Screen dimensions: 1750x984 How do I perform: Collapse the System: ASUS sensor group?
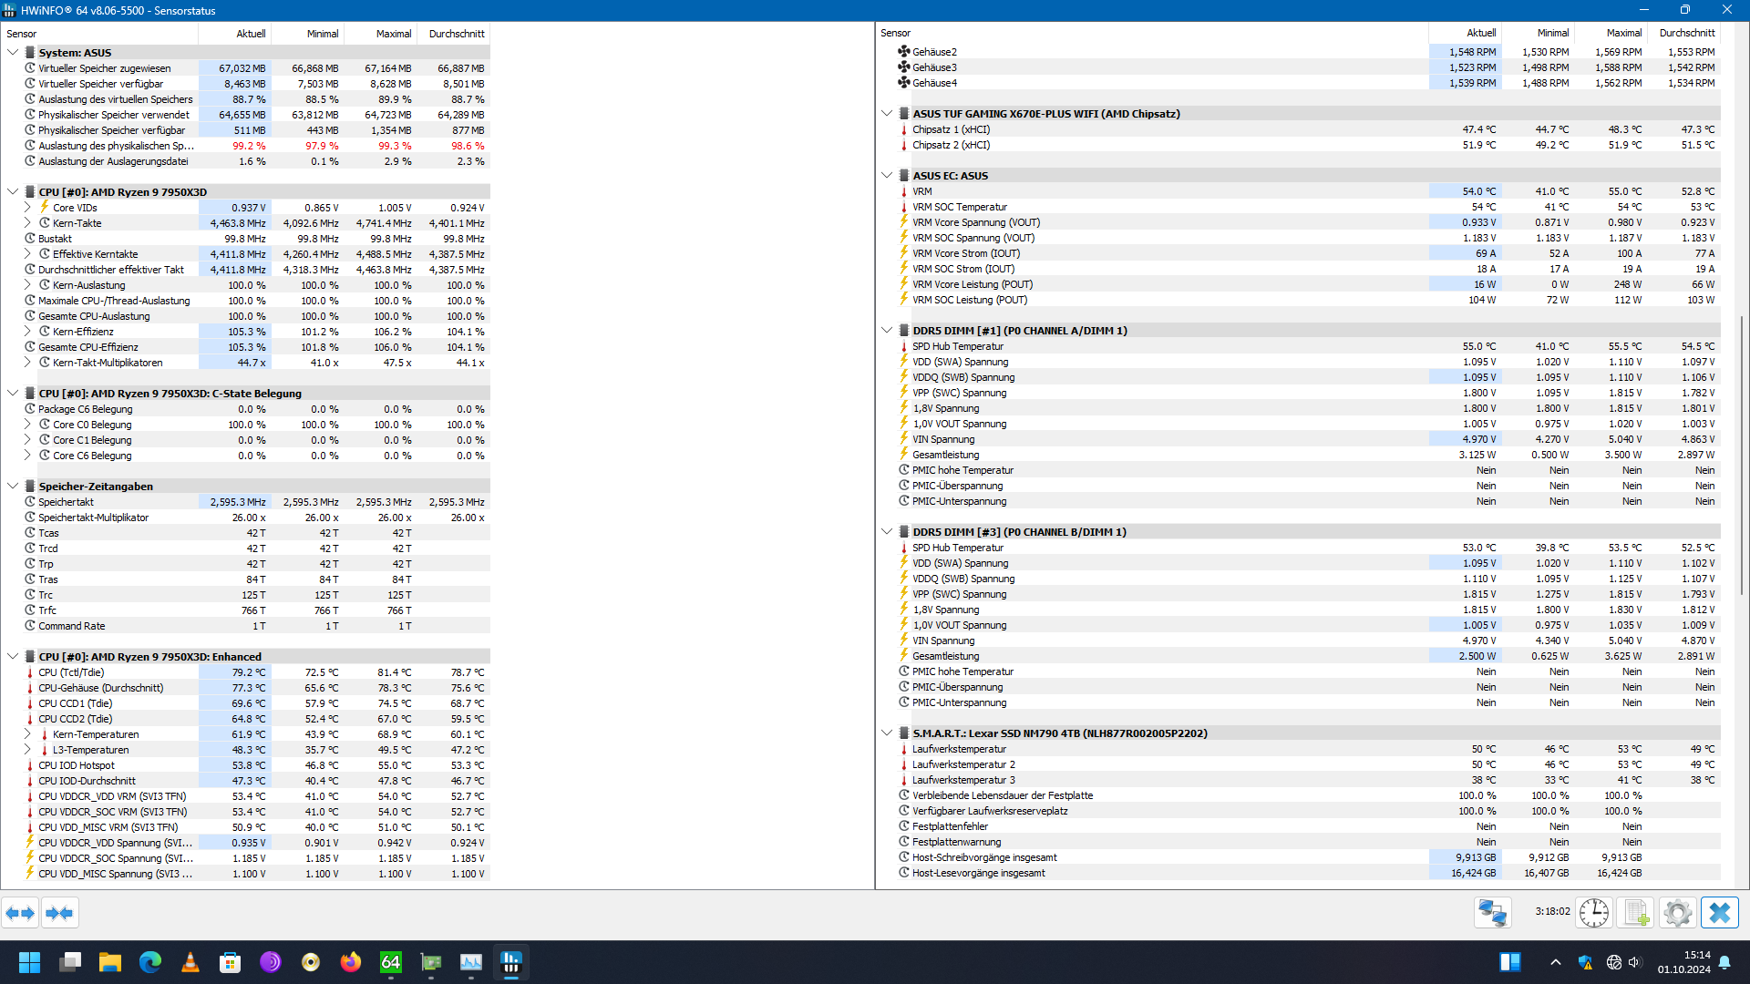tap(13, 53)
